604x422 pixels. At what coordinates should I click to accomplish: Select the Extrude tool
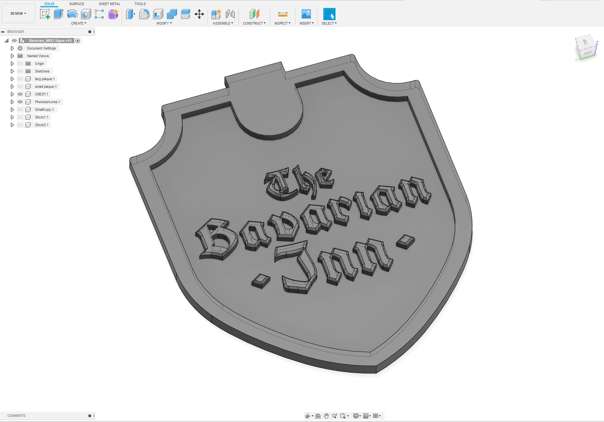click(x=58, y=14)
